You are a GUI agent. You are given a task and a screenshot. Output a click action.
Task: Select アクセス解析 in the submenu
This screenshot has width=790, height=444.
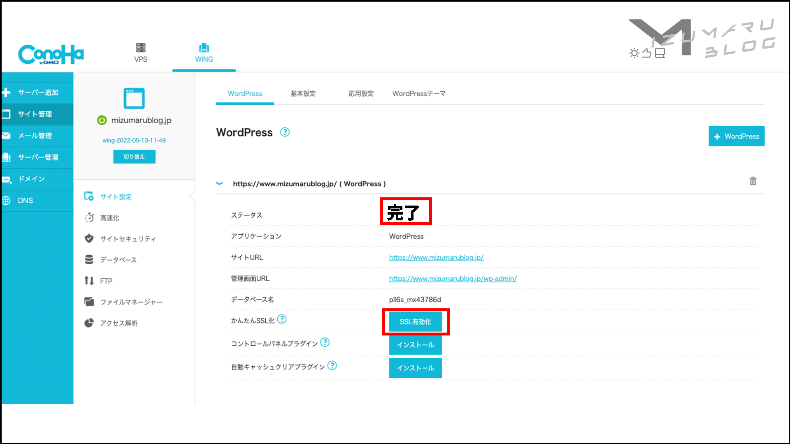[x=119, y=323]
